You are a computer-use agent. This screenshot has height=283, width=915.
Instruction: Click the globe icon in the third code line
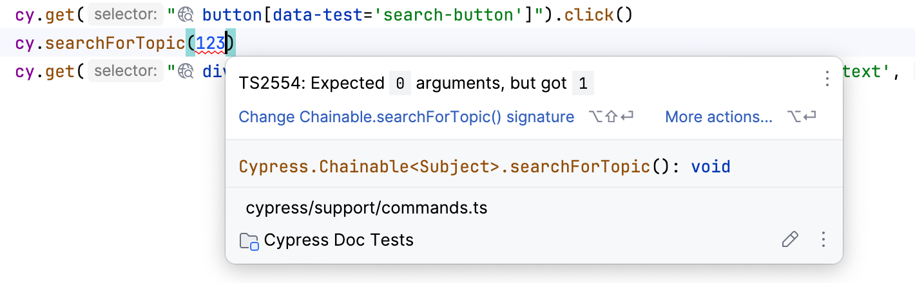tap(186, 71)
